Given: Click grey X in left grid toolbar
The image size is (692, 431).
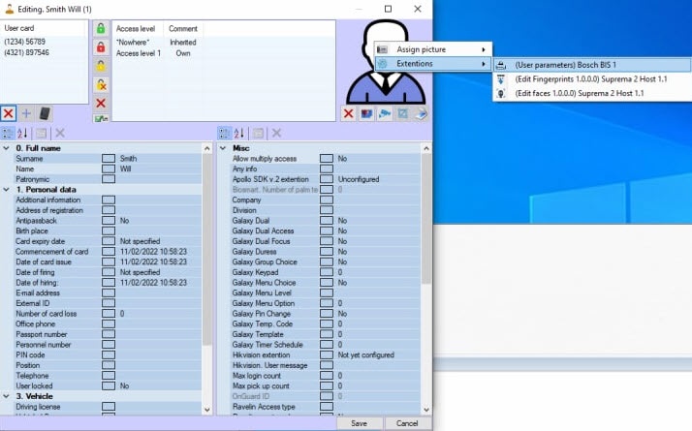Looking at the screenshot, I should coord(60,134).
